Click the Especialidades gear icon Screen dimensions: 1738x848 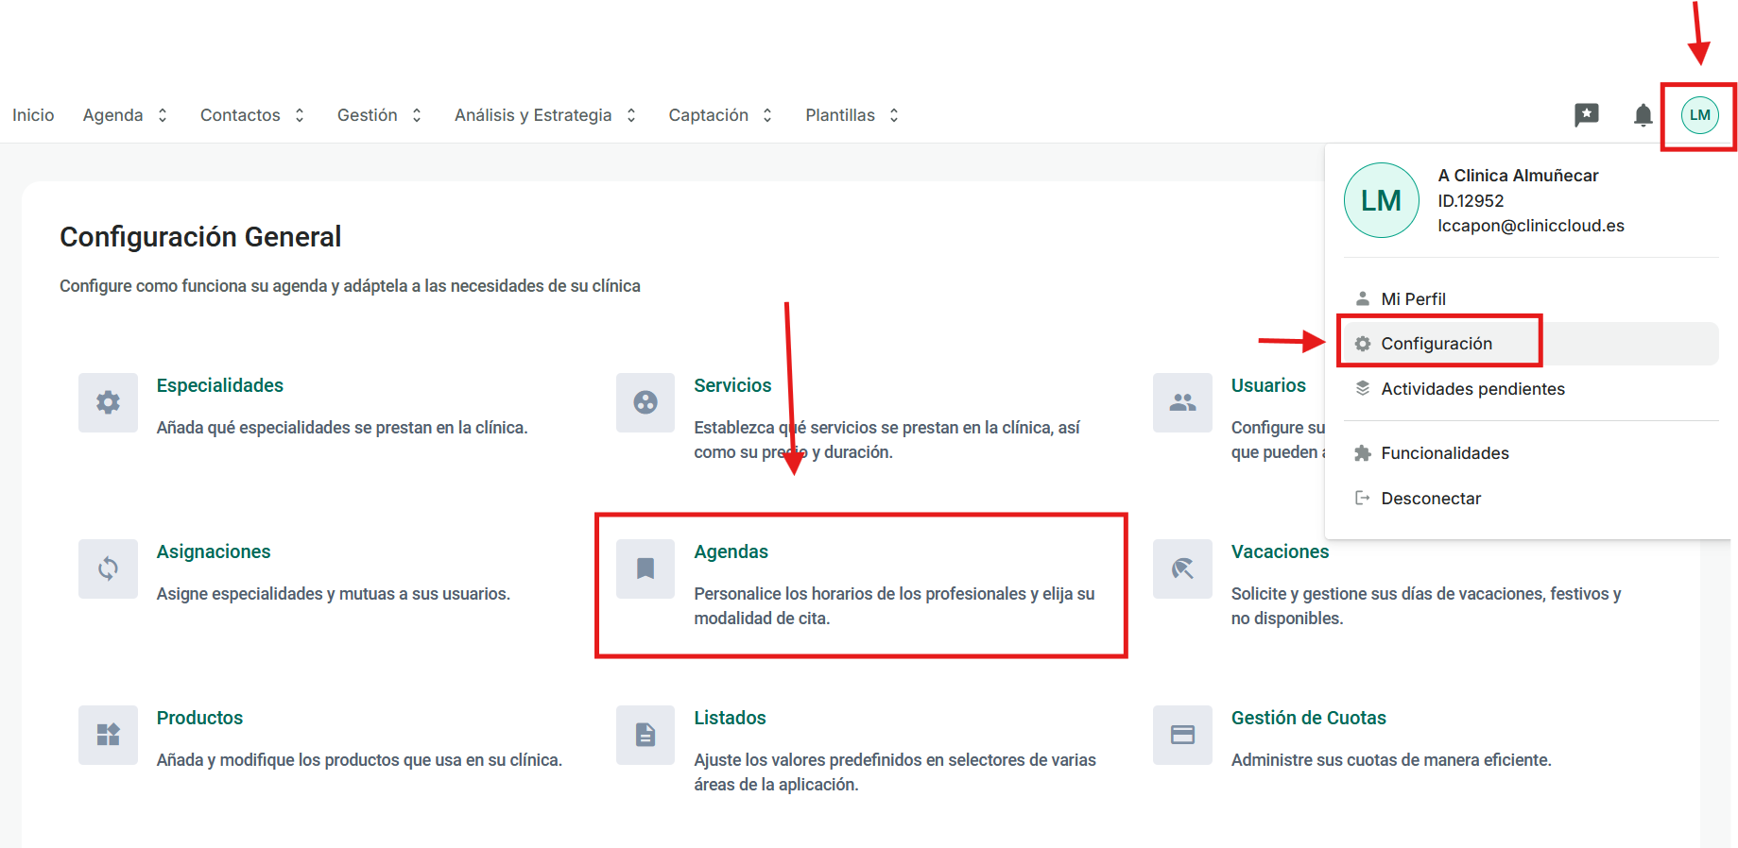pos(108,402)
